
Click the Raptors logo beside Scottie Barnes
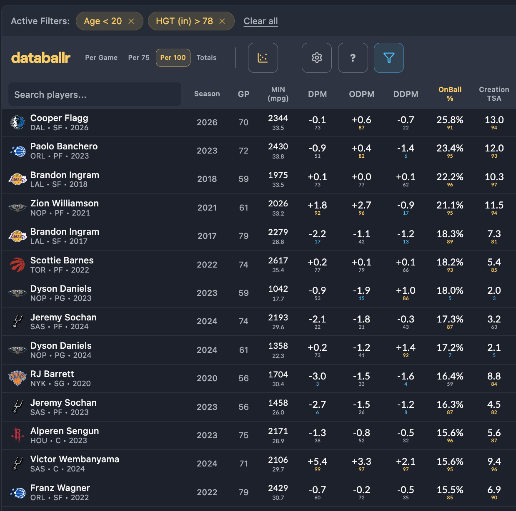[x=18, y=265]
